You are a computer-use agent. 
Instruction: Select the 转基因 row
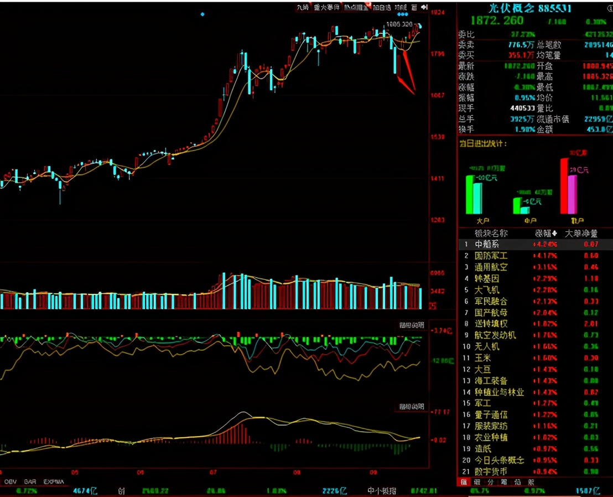(536, 278)
